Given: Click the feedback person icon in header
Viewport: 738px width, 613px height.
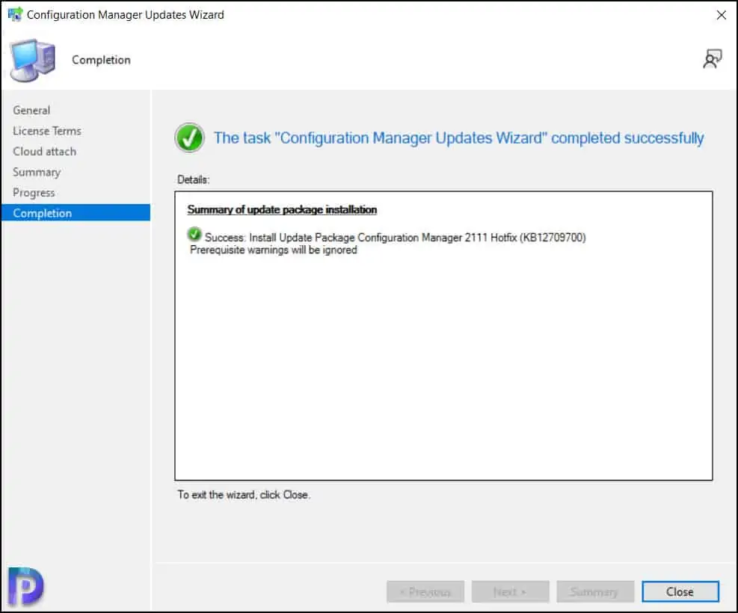Looking at the screenshot, I should point(712,59).
